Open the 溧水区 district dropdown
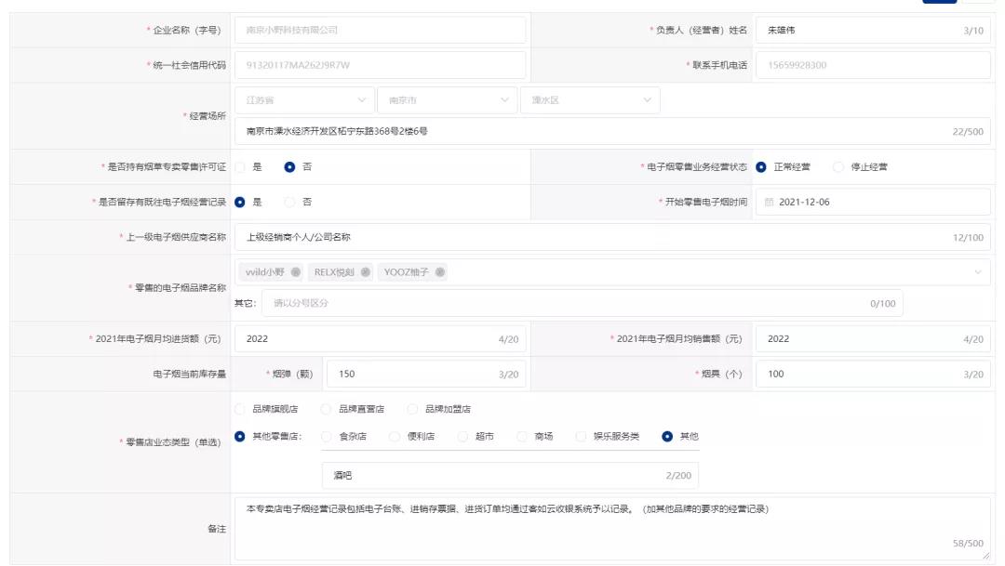1005x566 pixels. point(586,99)
